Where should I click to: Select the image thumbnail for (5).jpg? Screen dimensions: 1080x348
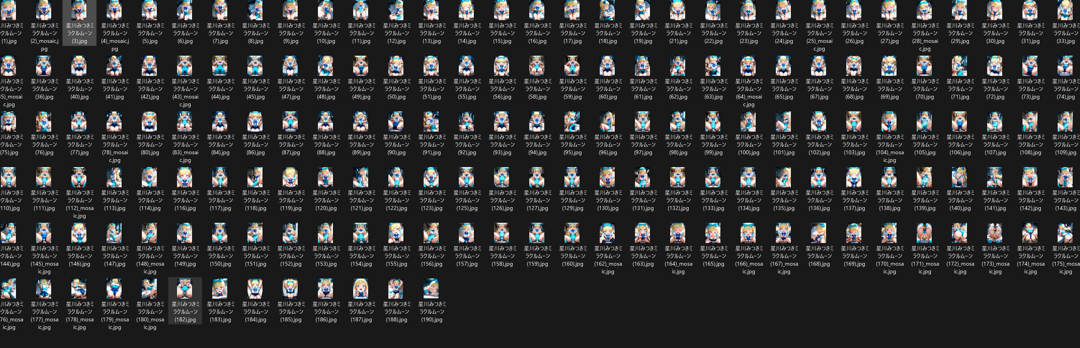[150, 10]
